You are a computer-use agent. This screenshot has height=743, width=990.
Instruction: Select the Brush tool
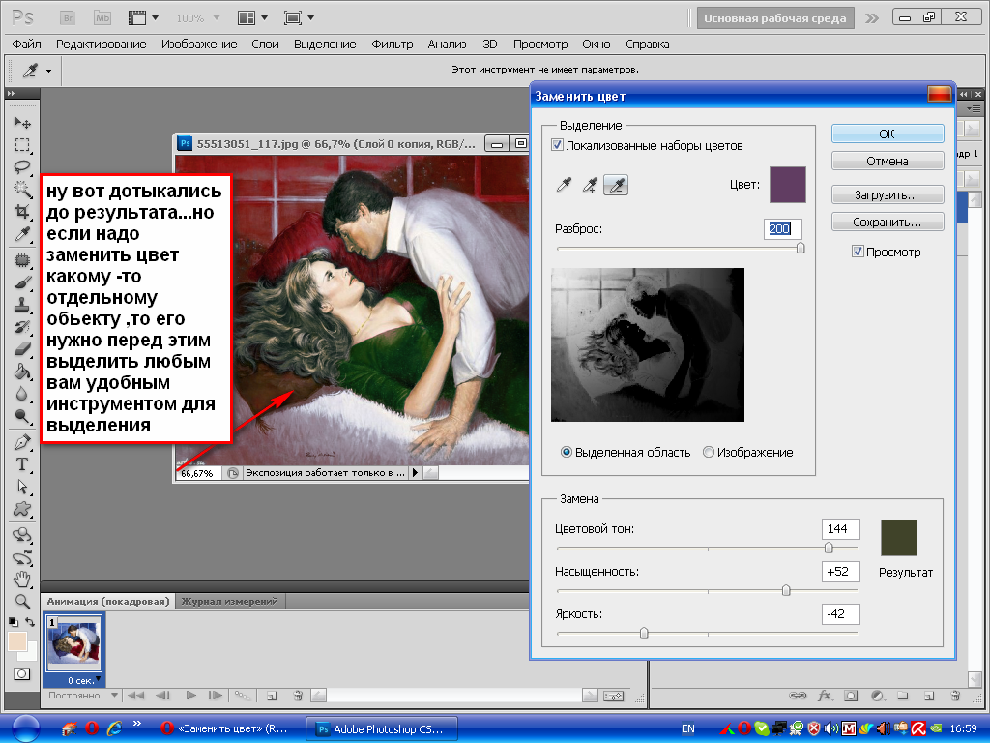point(22,282)
